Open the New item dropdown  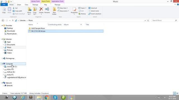63,8
